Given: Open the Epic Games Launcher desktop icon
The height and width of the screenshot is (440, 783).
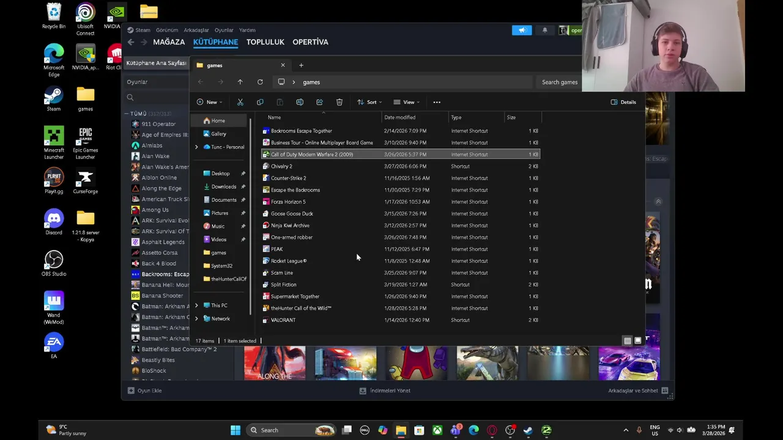Looking at the screenshot, I should (x=85, y=144).
